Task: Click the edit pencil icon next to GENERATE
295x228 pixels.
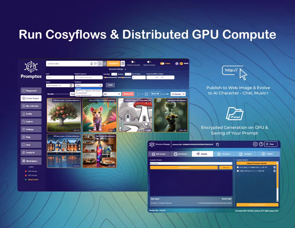Action: 105,64
